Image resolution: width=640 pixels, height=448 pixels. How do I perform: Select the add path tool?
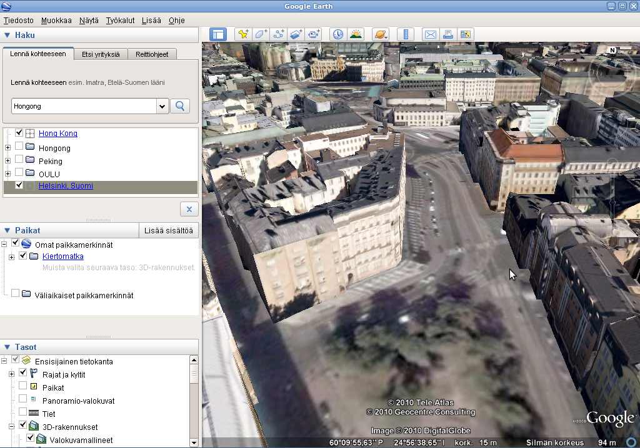pos(279,34)
